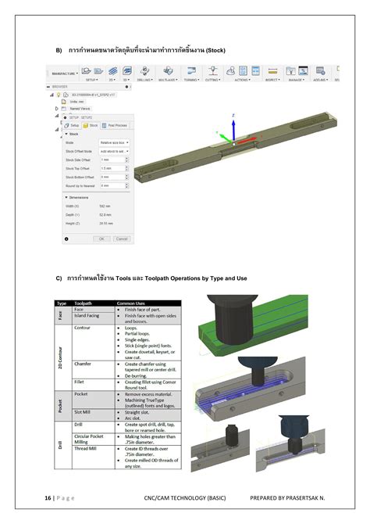Screen dimensions: 370x524
Task: Open the INSPECT dropdown menu
Action: [x=272, y=81]
